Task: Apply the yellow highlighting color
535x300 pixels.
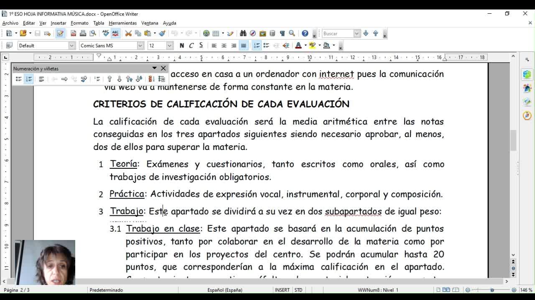Action: 312,45
